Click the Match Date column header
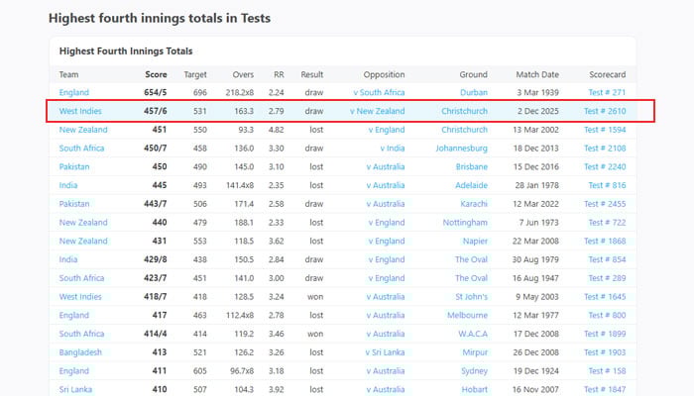The width and height of the screenshot is (694, 396). coord(537,74)
